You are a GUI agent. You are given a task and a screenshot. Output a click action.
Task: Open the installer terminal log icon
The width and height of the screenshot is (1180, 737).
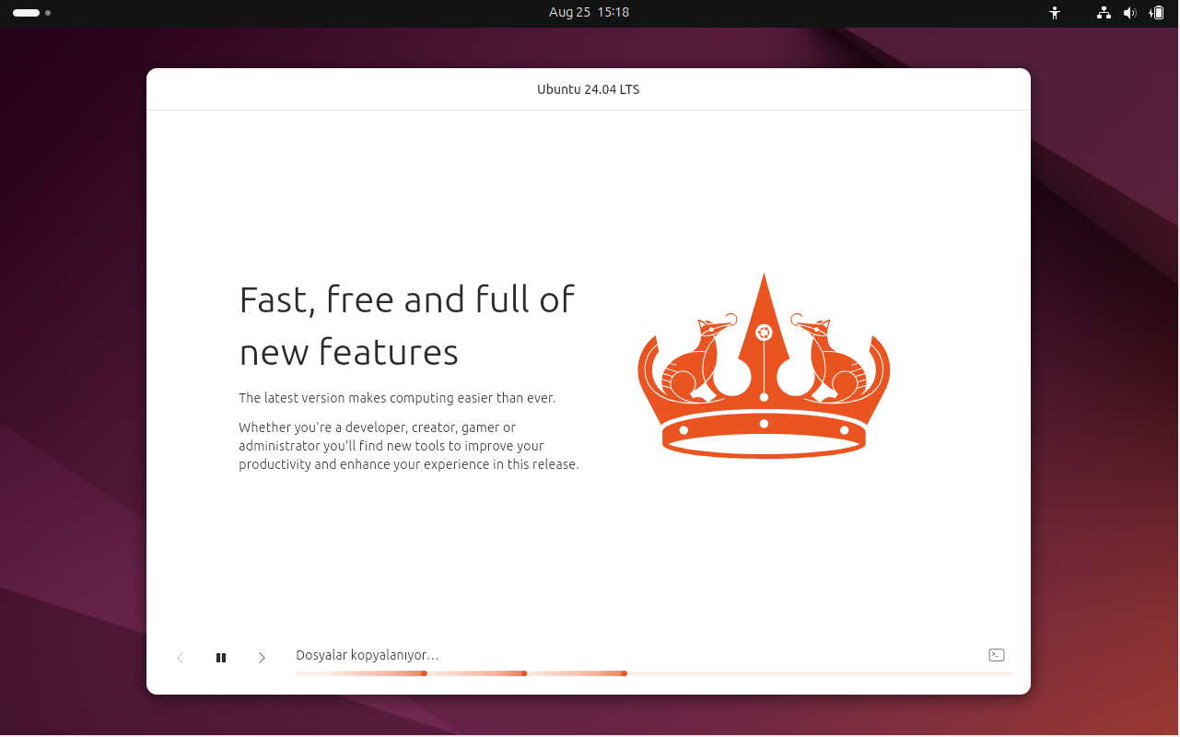pyautogui.click(x=997, y=655)
